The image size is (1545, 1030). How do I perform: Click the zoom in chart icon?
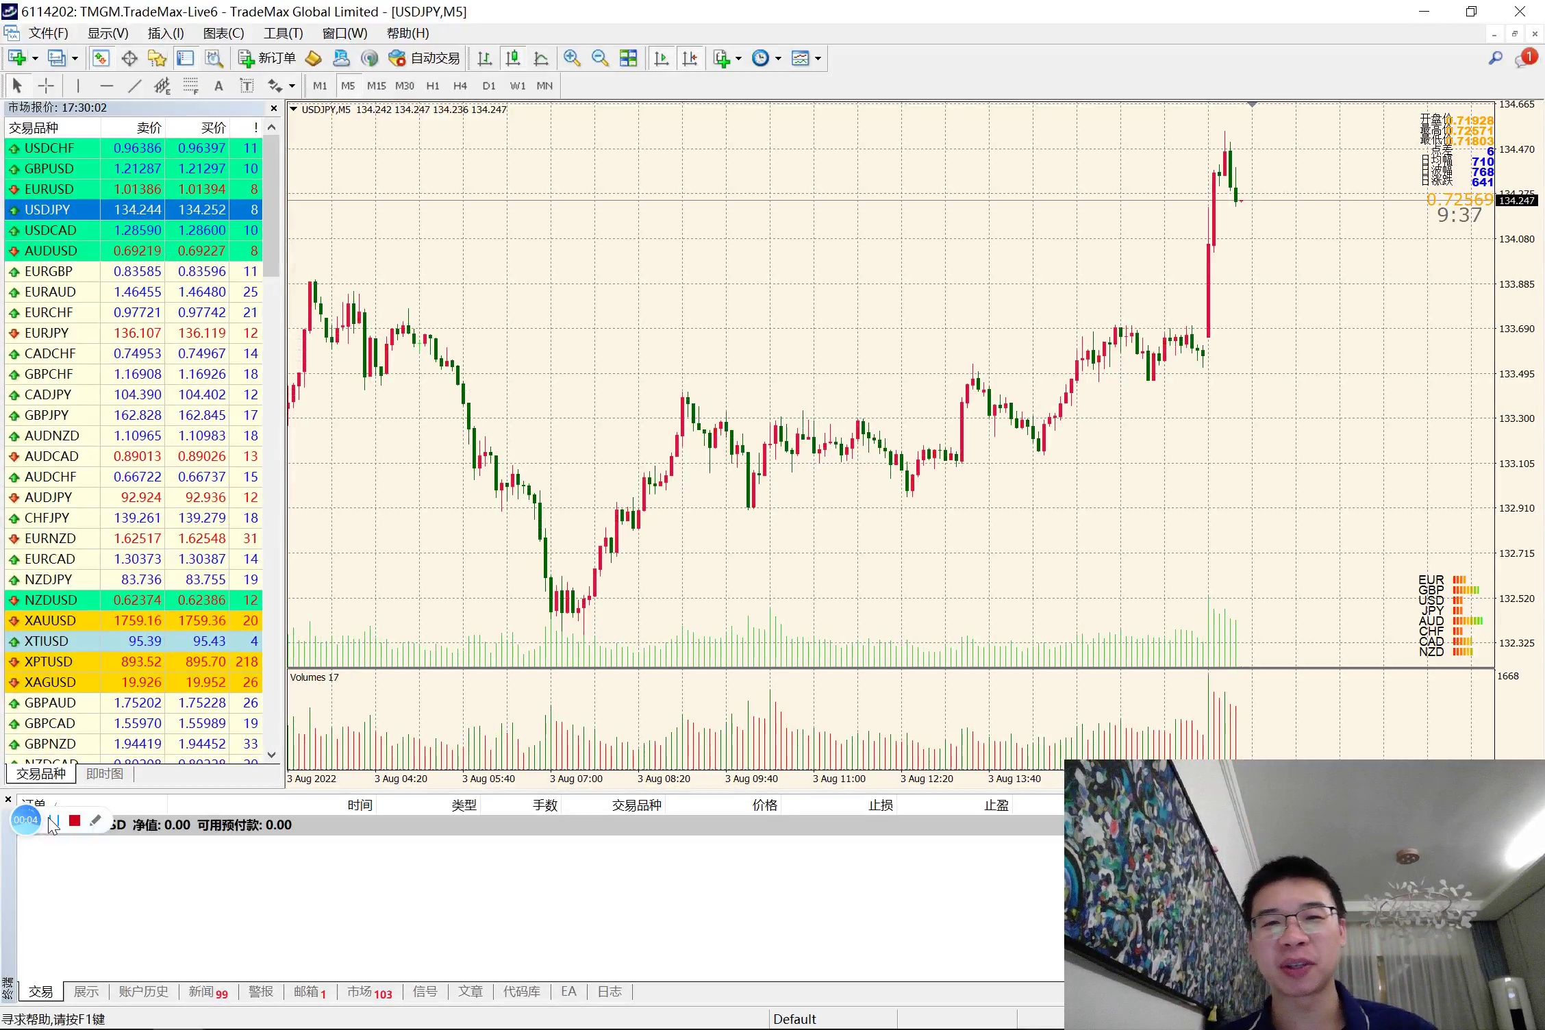pyautogui.click(x=572, y=58)
